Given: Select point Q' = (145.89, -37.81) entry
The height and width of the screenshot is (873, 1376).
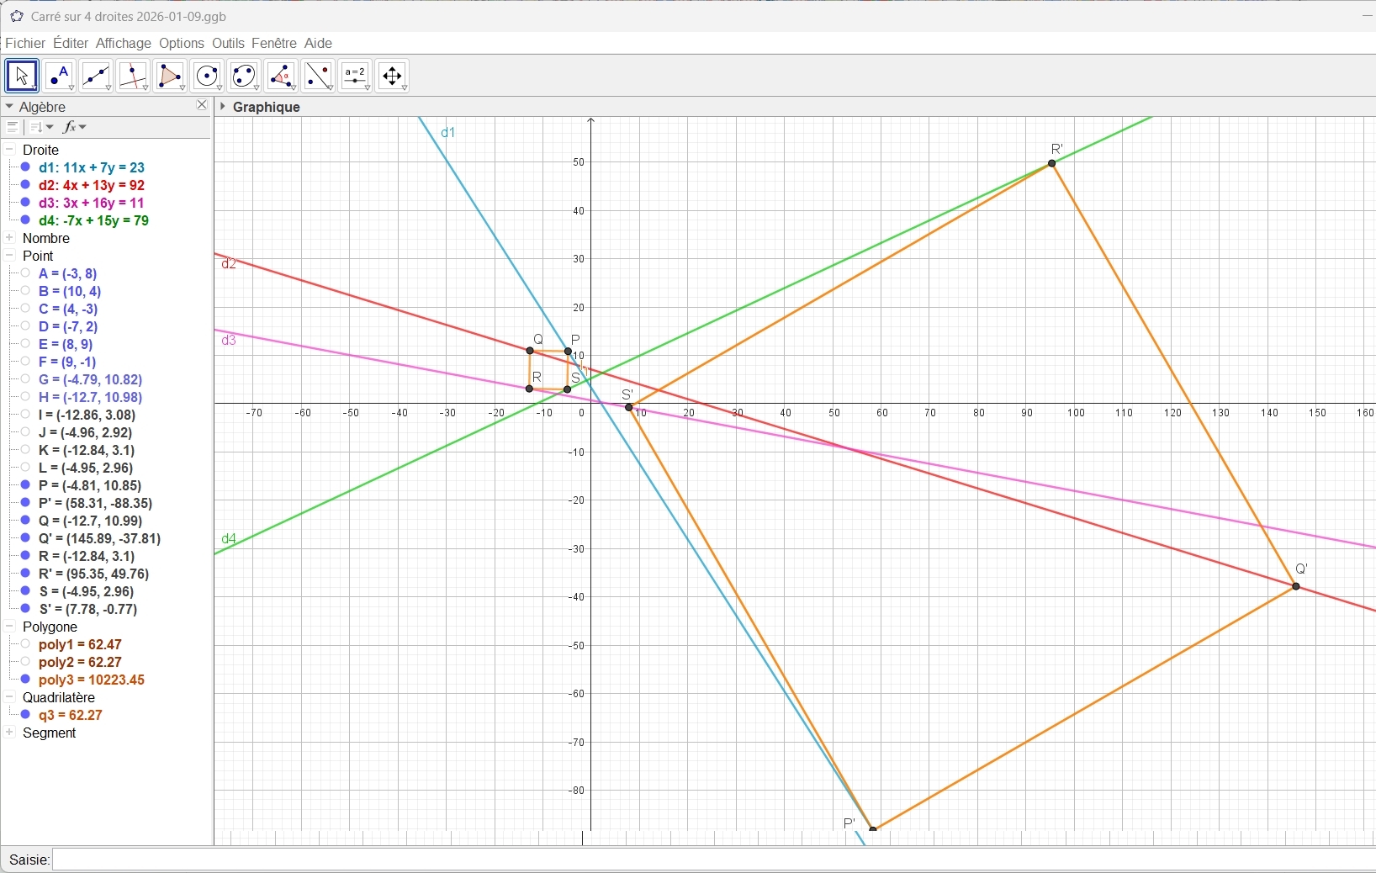Looking at the screenshot, I should (x=100, y=538).
